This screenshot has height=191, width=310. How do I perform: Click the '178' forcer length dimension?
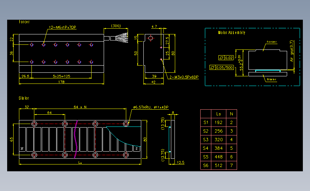(61, 82)
